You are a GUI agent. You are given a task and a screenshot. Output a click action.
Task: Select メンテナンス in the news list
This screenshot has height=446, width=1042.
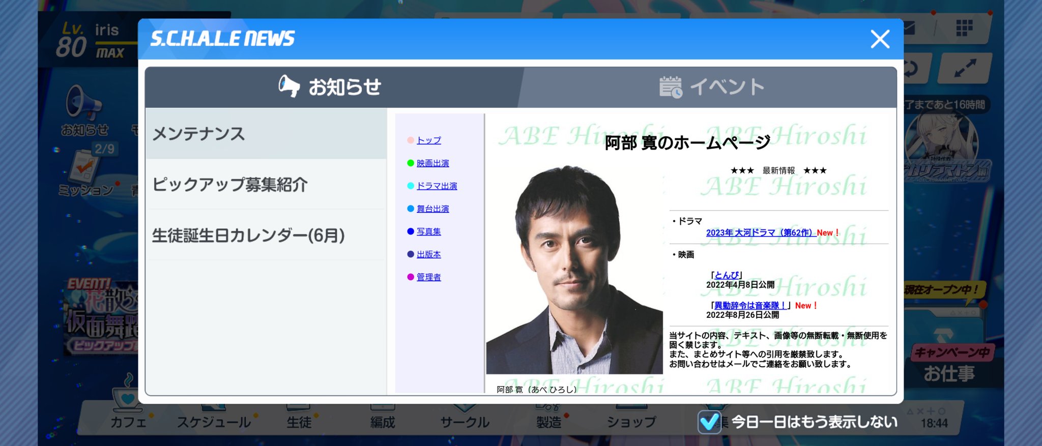[266, 134]
